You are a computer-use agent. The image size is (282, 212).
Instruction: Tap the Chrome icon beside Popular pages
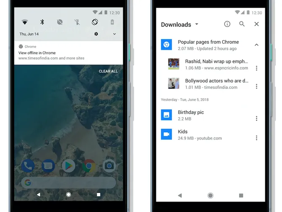tap(166, 45)
